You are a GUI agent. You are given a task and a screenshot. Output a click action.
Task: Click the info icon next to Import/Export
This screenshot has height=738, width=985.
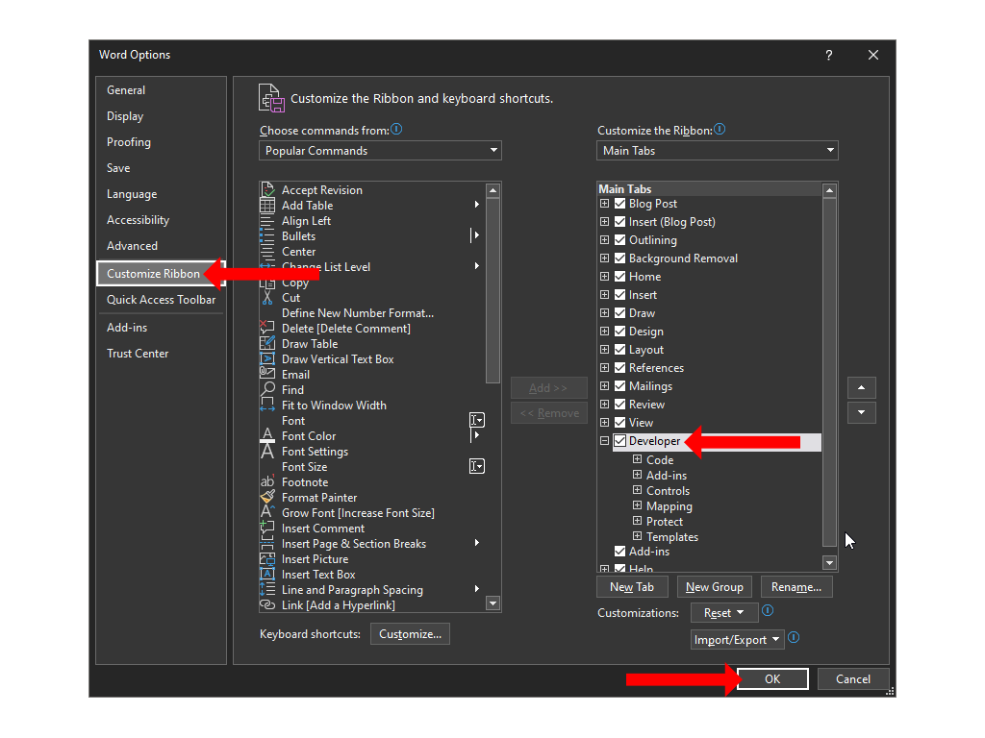[x=794, y=638]
